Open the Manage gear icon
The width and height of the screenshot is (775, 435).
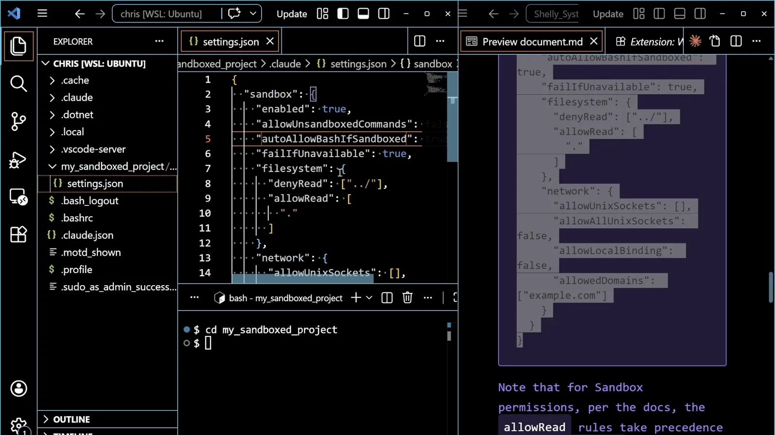(x=18, y=426)
